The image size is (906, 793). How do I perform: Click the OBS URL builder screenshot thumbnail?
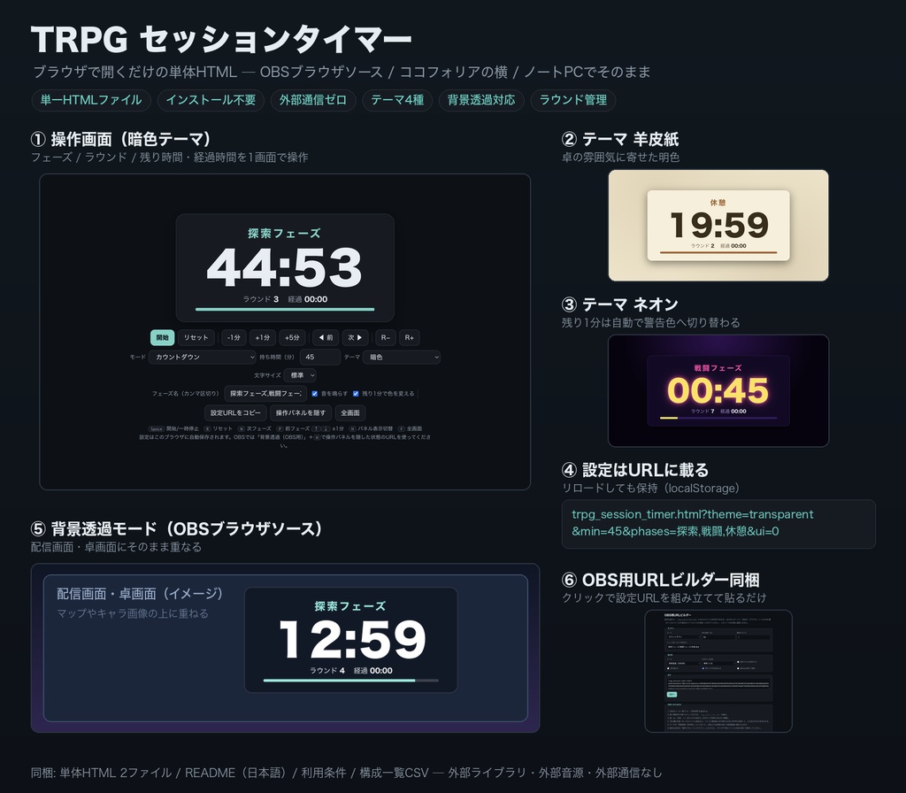pos(718,671)
